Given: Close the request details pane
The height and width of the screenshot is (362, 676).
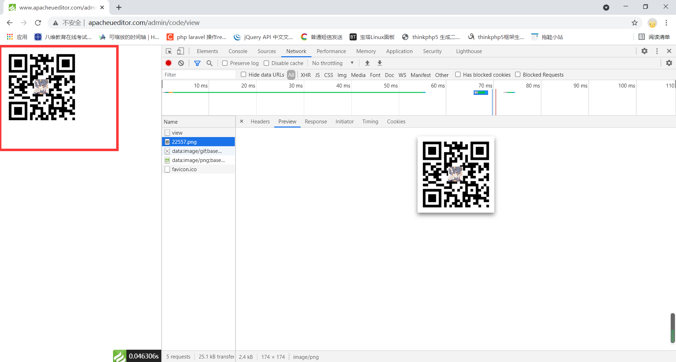Looking at the screenshot, I should 242,121.
